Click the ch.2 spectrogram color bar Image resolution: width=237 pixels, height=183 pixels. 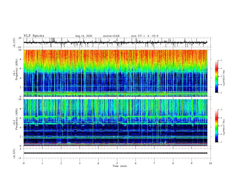217,126
